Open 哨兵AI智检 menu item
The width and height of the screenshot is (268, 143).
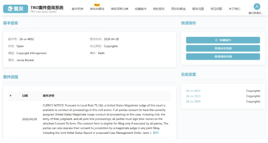point(97,9)
